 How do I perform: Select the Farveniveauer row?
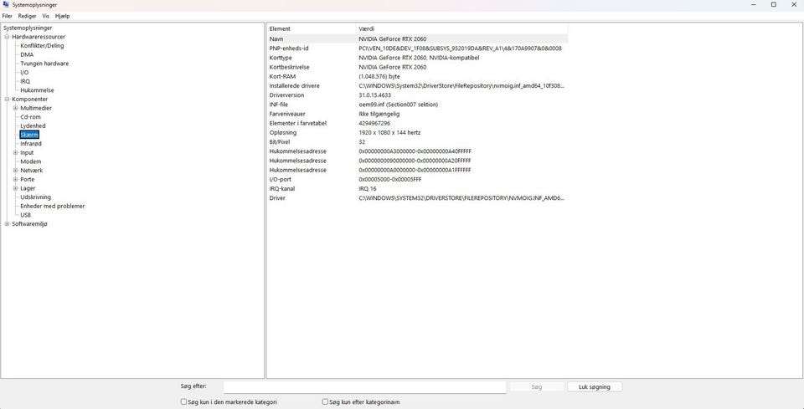(x=417, y=114)
